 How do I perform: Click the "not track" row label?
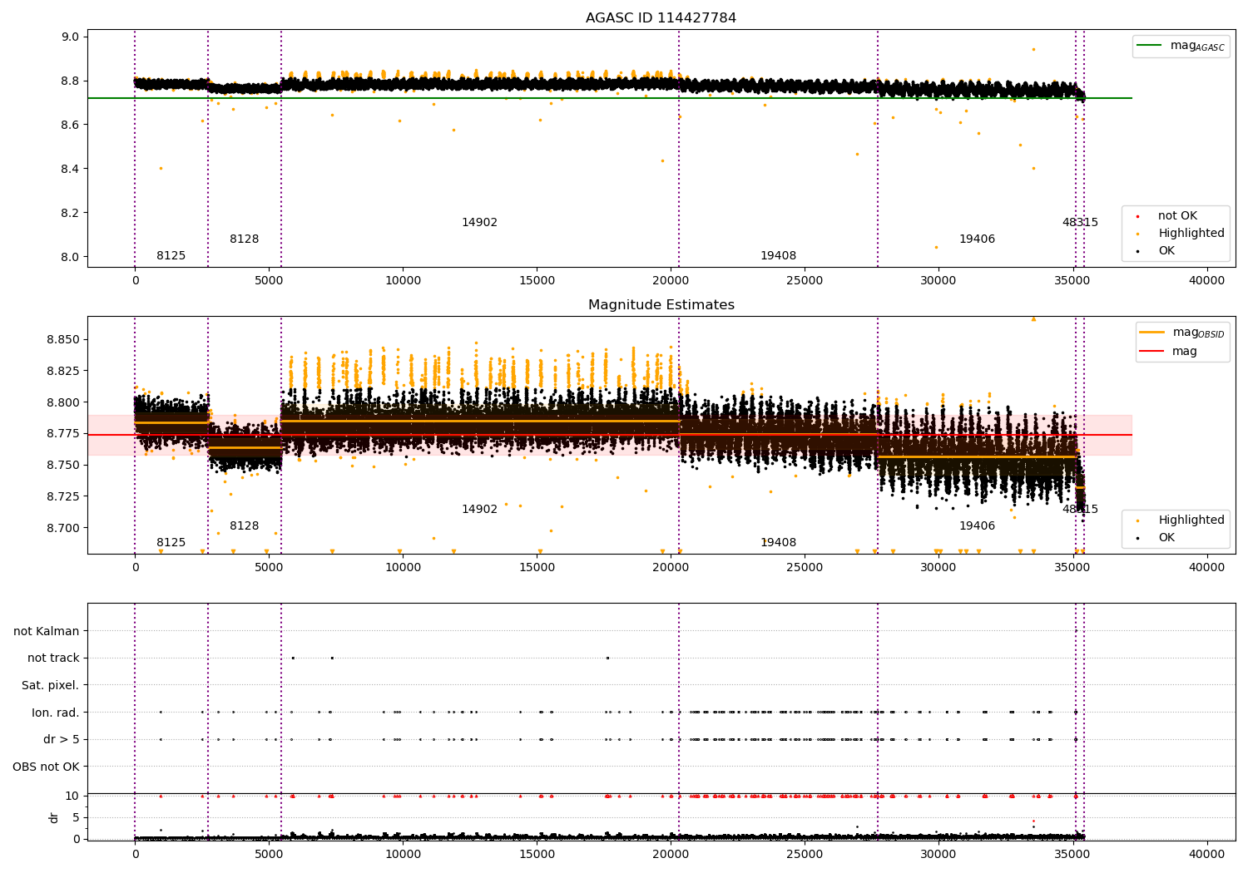click(53, 658)
